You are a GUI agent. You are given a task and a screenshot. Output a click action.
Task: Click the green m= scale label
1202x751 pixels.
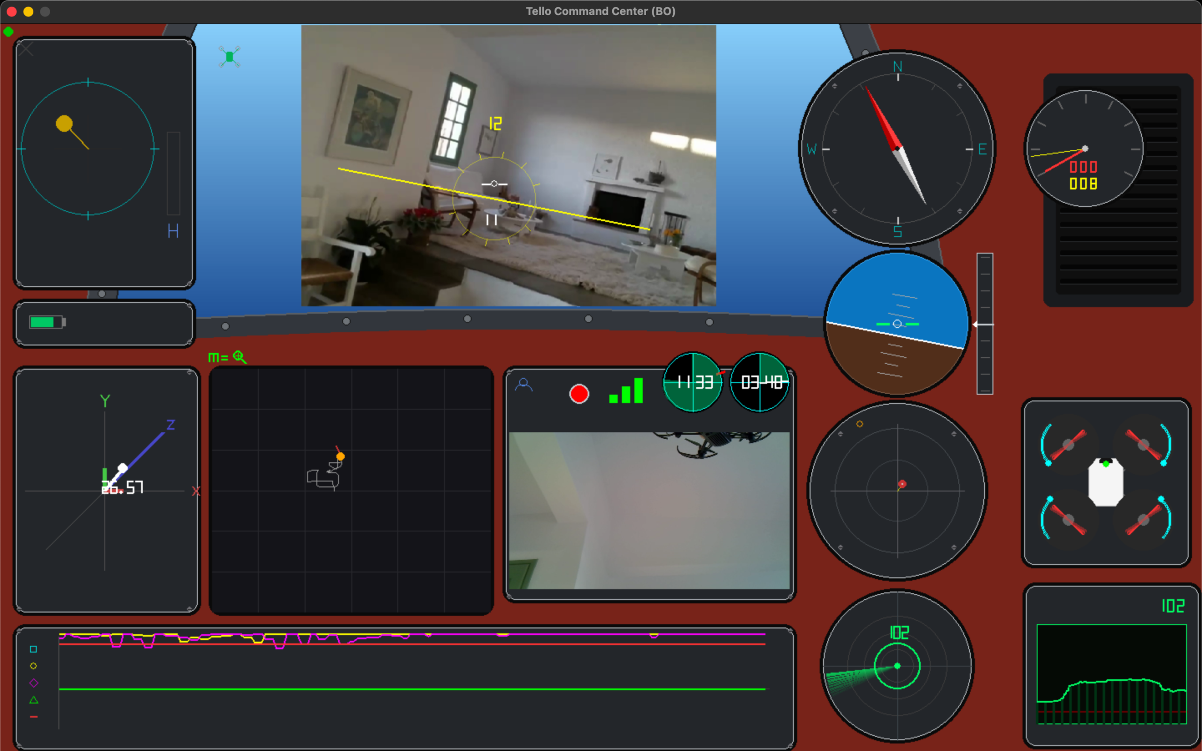pos(217,358)
